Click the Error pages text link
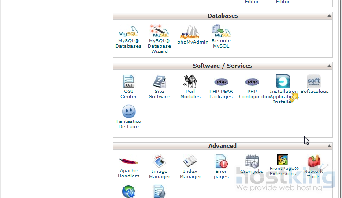The width and height of the screenshot is (342, 198). click(221, 174)
